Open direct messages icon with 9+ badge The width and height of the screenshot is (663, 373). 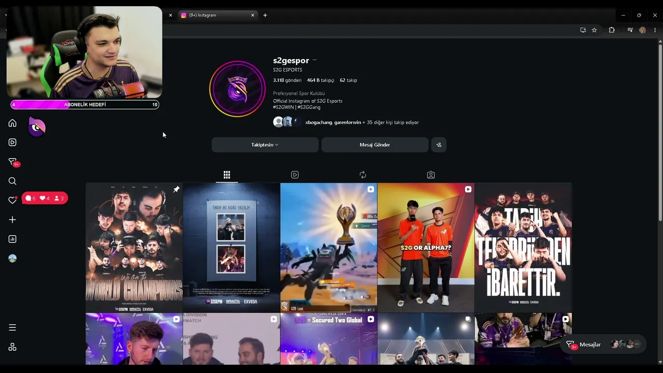[13, 162]
